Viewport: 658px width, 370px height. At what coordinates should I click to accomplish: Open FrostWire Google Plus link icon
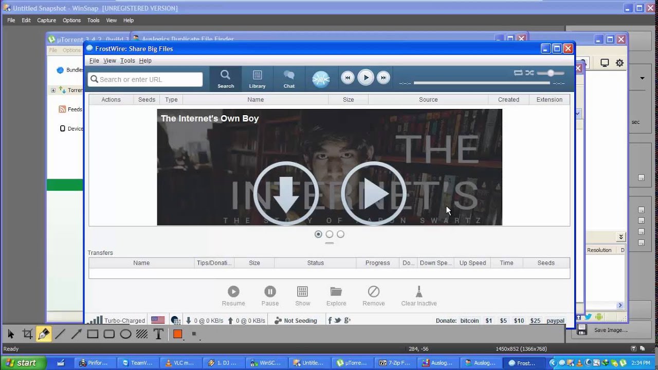[x=348, y=320]
